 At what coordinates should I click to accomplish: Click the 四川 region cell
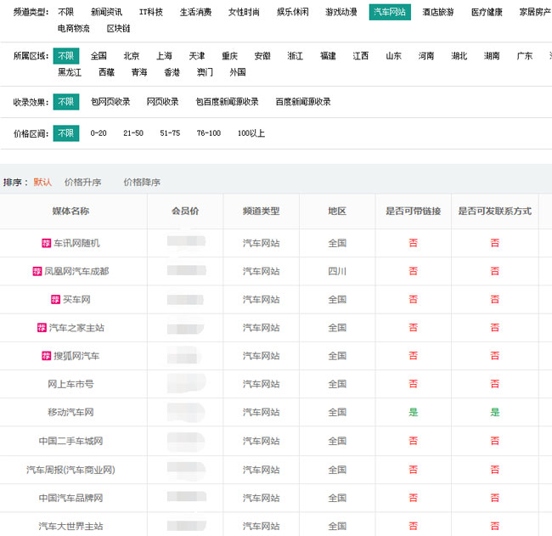pyautogui.click(x=337, y=272)
